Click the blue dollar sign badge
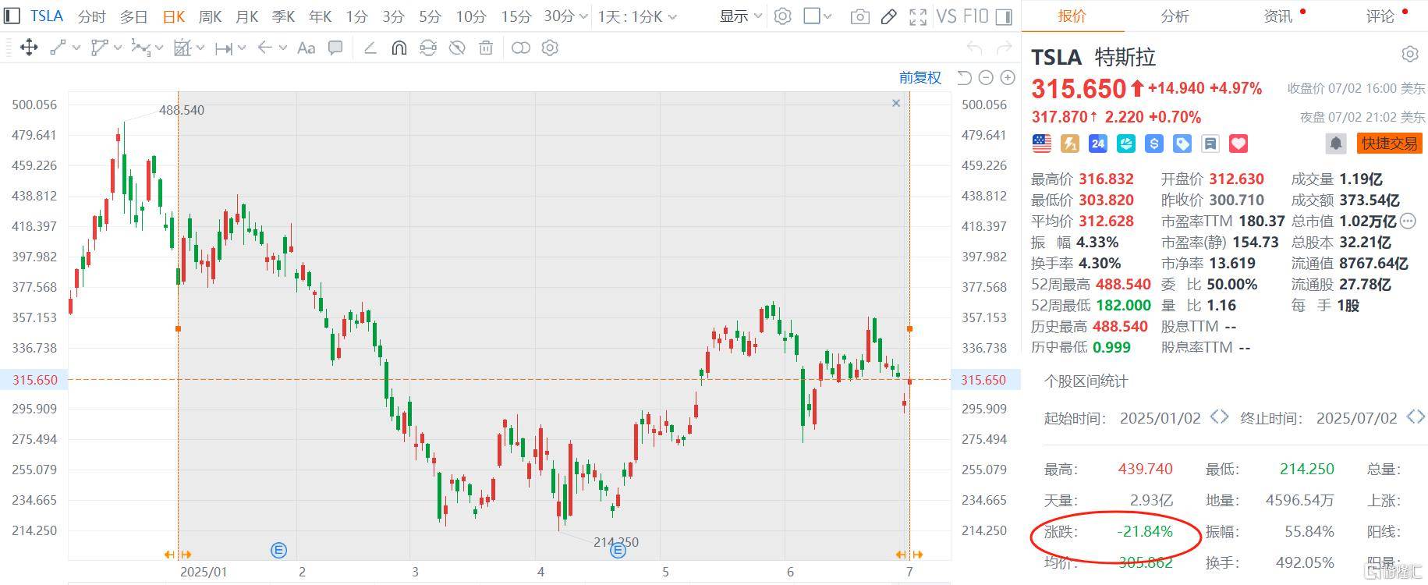The height and width of the screenshot is (585, 1428). pos(1154,144)
